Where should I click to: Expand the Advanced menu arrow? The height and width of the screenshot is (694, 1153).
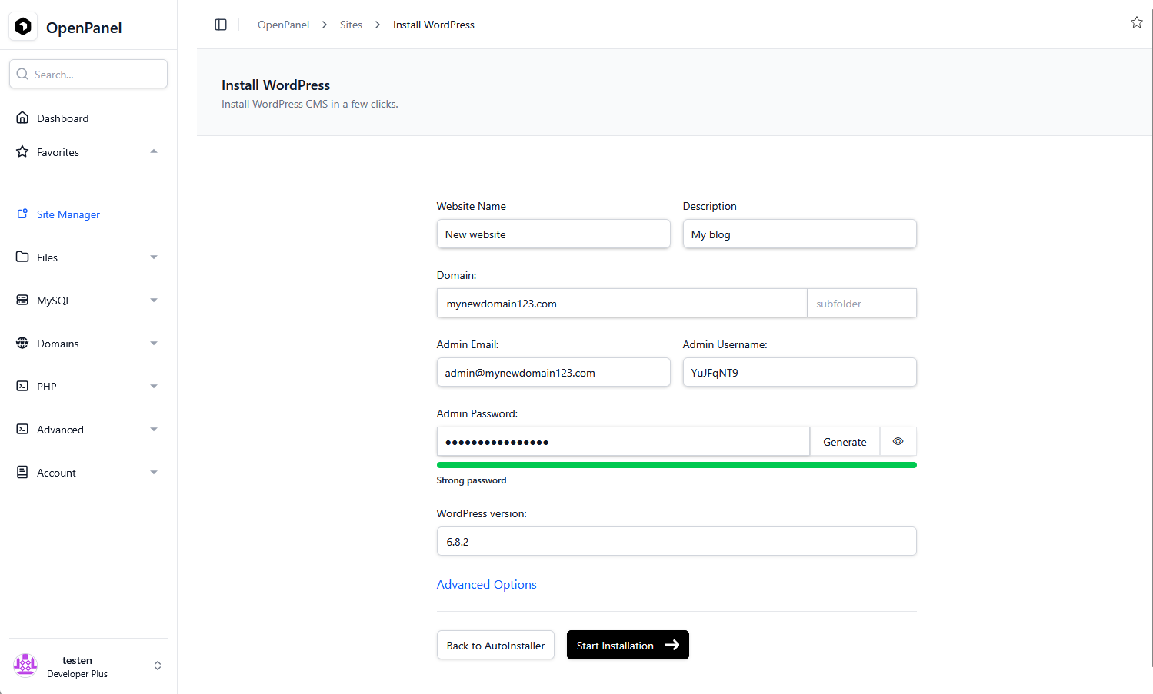[x=154, y=430]
